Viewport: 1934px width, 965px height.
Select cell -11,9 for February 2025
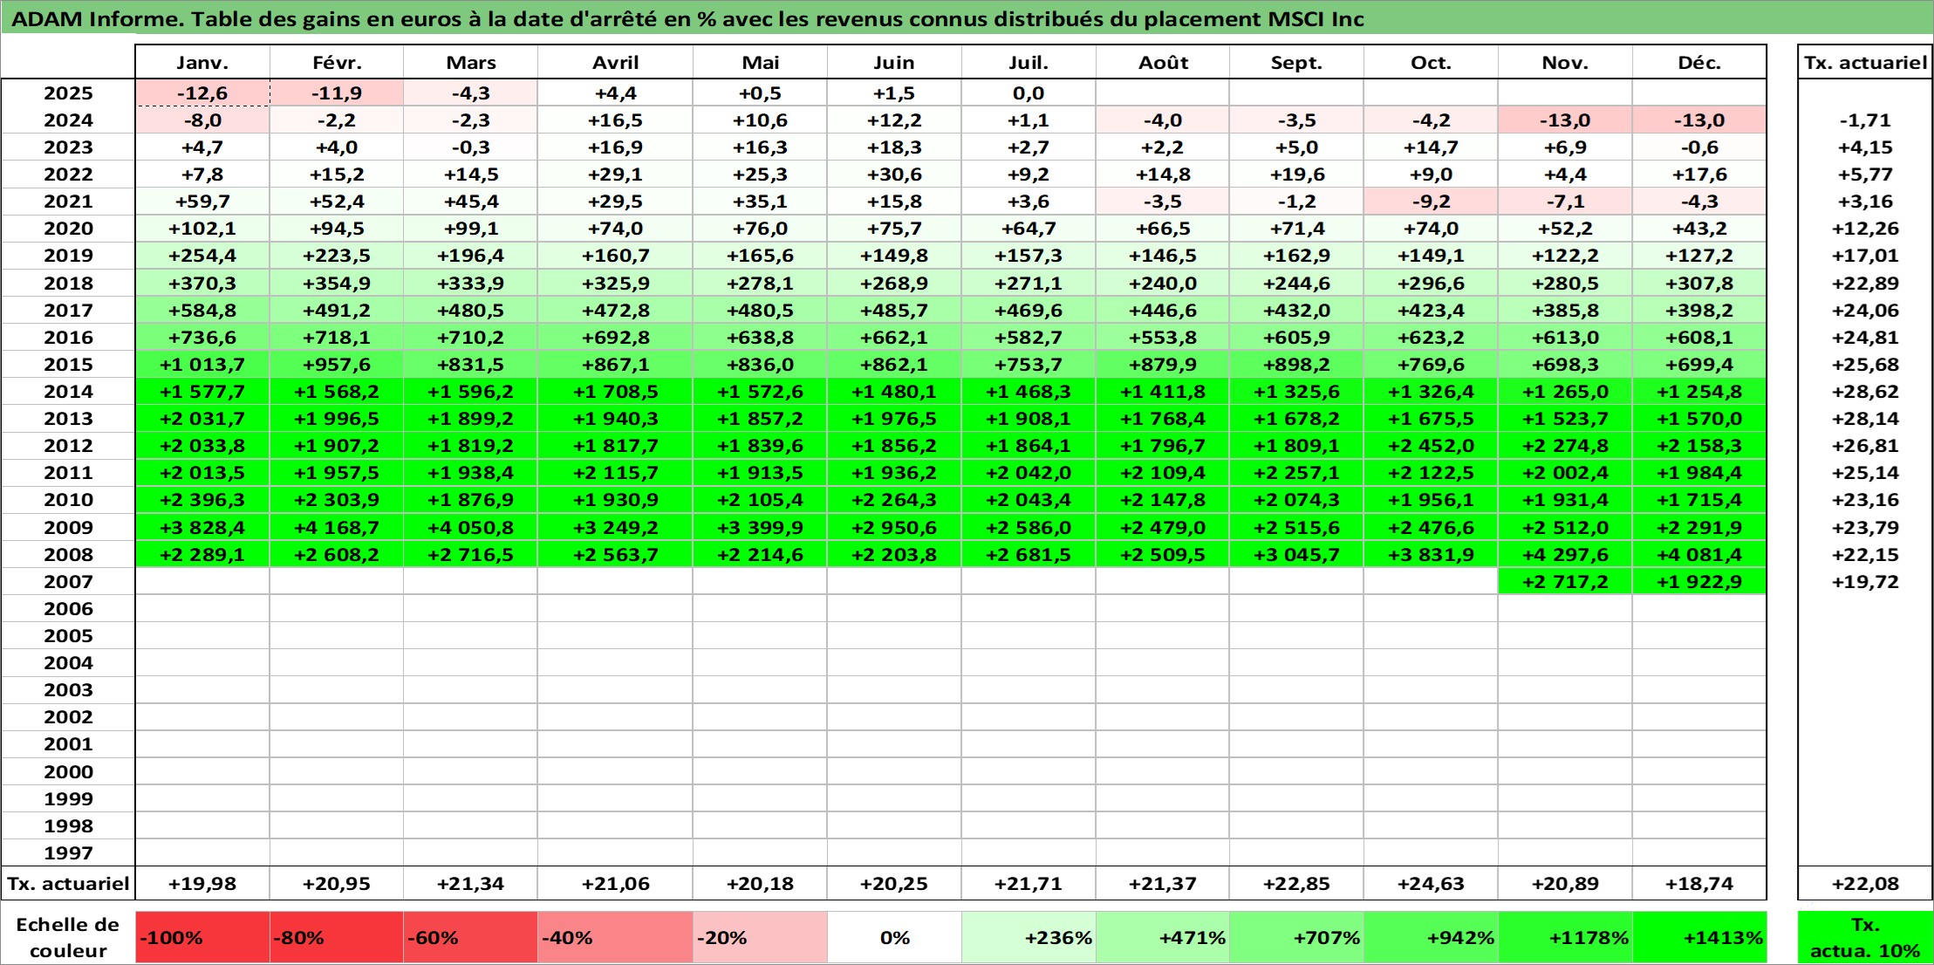(x=337, y=93)
